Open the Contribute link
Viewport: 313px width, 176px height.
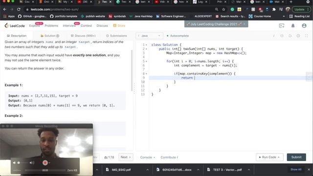coord(169,157)
